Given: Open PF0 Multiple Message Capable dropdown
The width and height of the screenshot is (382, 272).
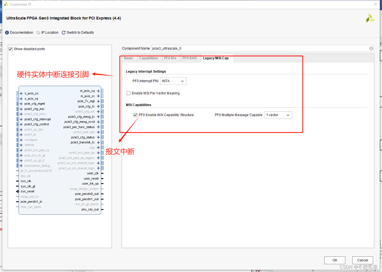Looking at the screenshot, I should point(278,115).
